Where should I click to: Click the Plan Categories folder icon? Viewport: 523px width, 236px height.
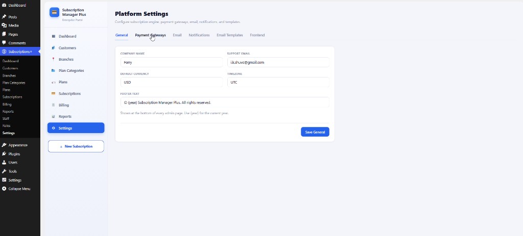pyautogui.click(x=53, y=70)
